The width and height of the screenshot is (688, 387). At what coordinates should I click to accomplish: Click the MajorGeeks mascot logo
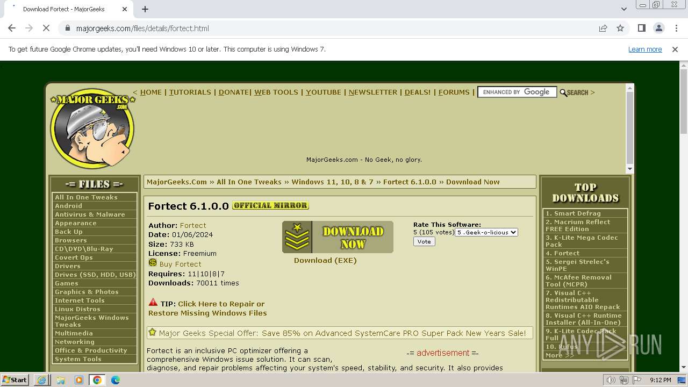click(x=92, y=128)
